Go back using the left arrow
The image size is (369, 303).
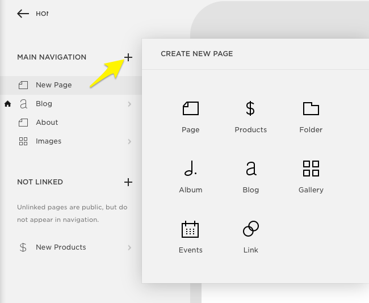(23, 14)
